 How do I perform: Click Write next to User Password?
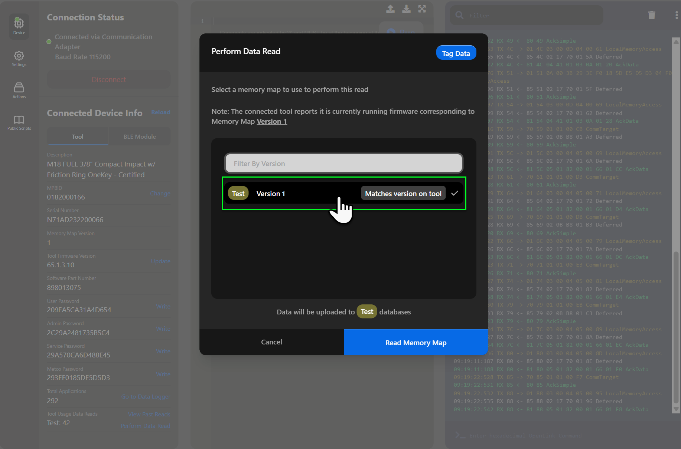coord(163,307)
